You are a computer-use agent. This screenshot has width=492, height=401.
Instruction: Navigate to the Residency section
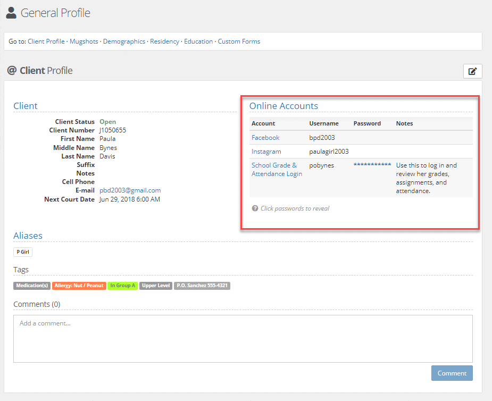pyautogui.click(x=164, y=41)
